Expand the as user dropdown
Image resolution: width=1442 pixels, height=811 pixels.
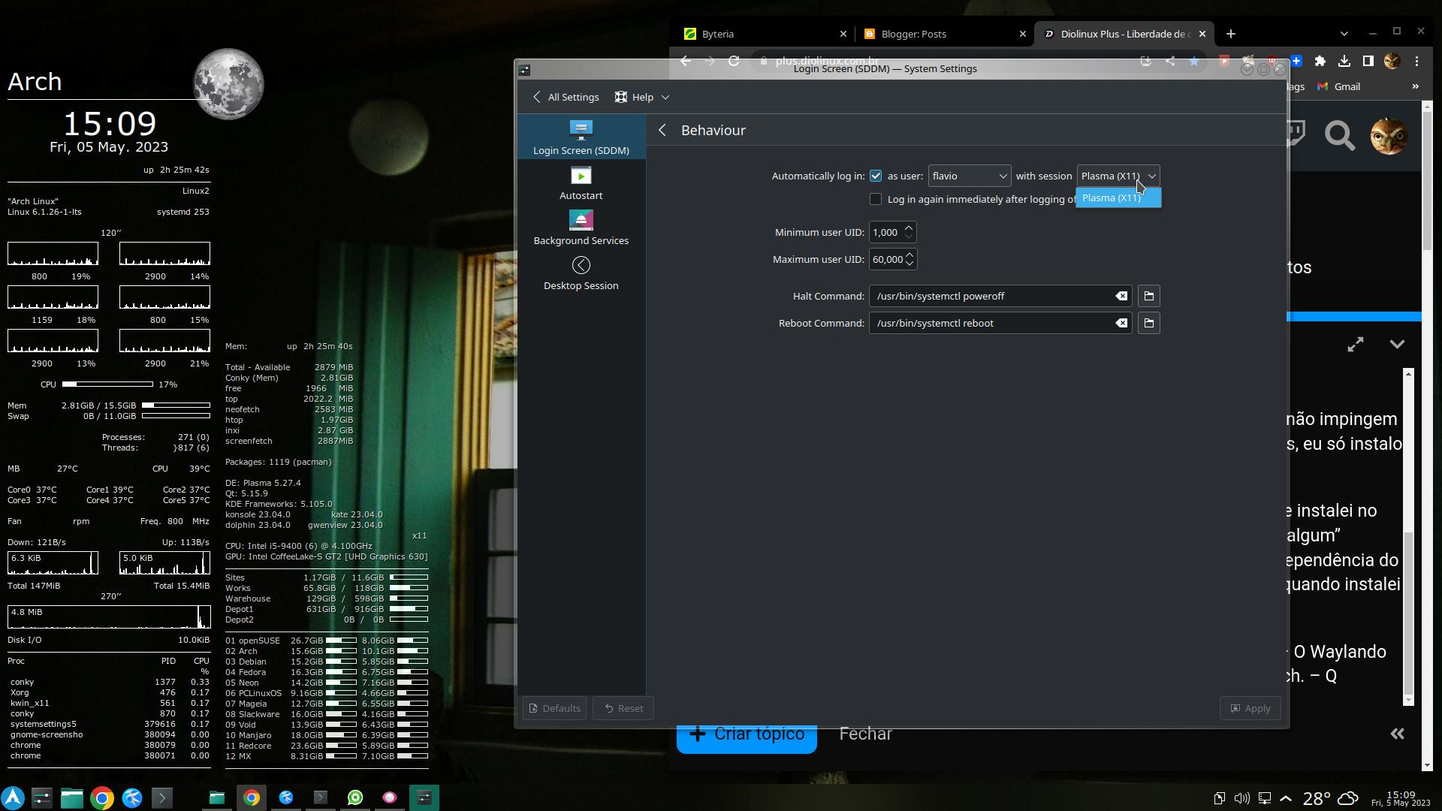pyautogui.click(x=969, y=176)
